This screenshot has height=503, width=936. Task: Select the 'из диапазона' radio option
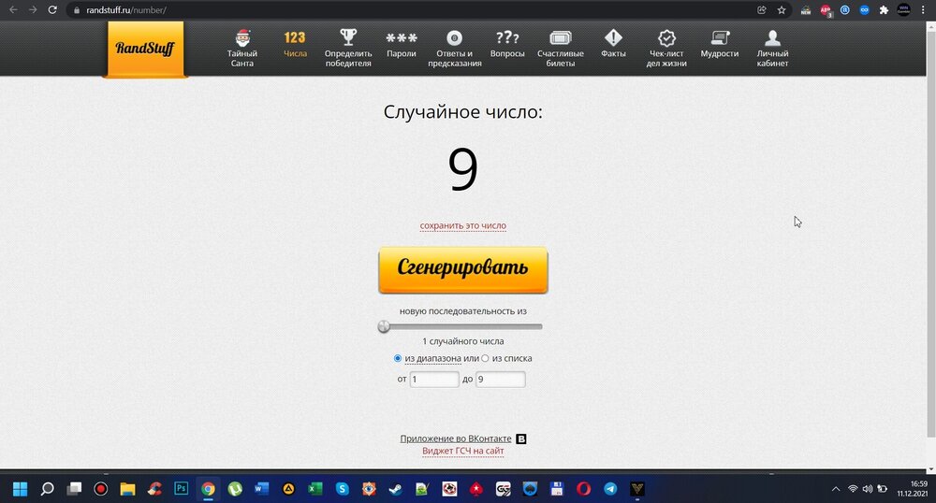398,358
